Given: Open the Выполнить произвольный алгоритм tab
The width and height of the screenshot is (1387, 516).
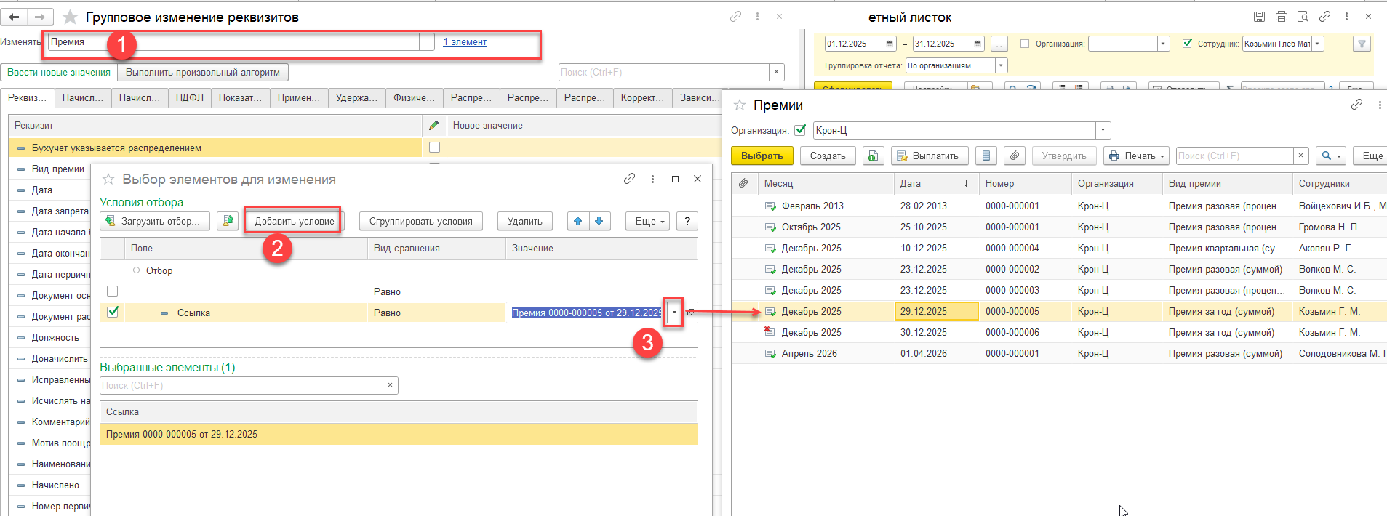Looking at the screenshot, I should coord(202,72).
